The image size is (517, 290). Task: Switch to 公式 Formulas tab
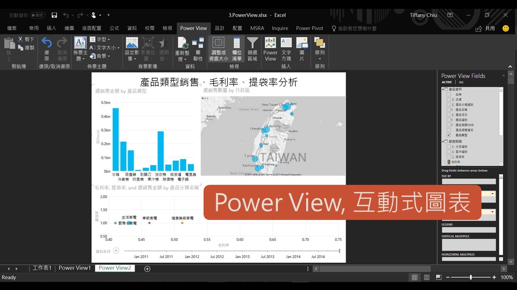click(x=114, y=28)
